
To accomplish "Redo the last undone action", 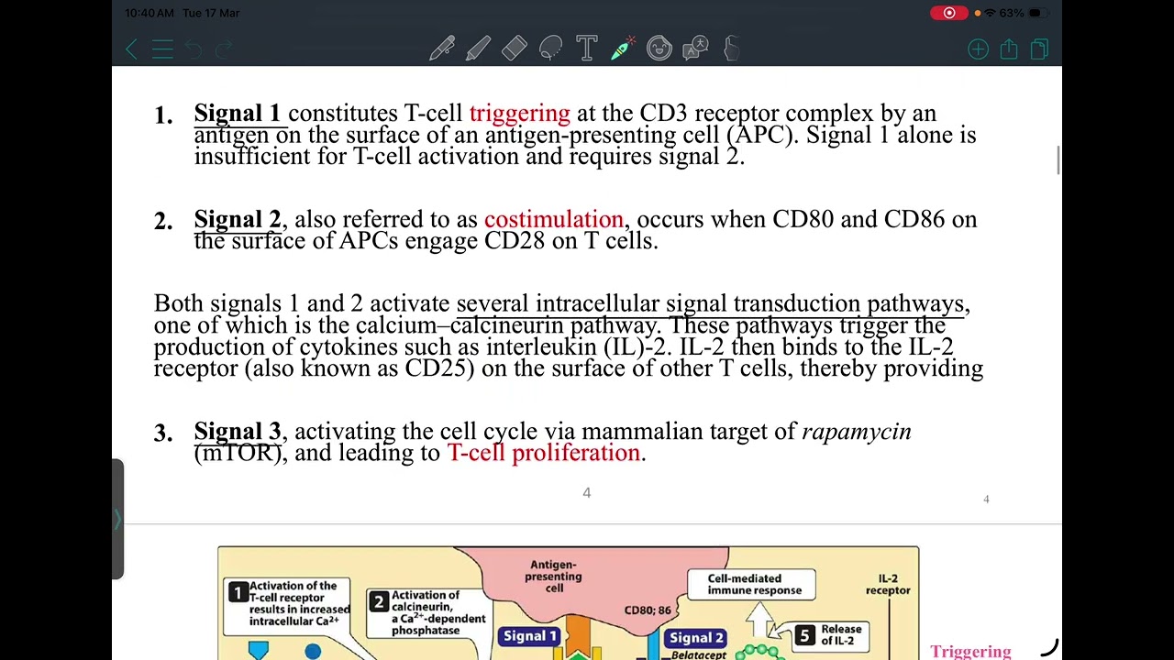I will click(223, 49).
